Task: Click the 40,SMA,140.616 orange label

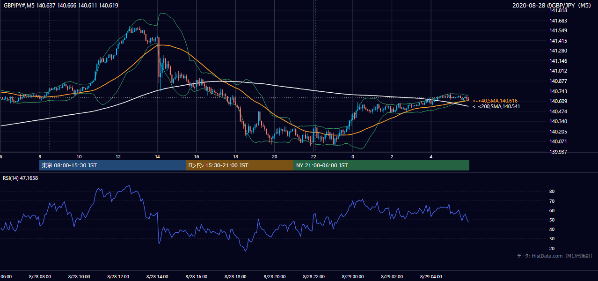Action: 495,101
